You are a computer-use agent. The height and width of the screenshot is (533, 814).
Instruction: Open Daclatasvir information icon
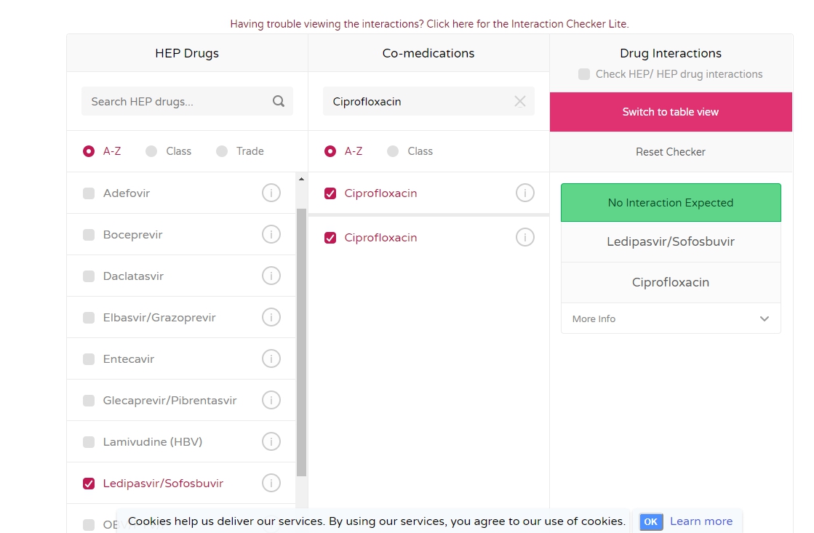click(x=271, y=276)
